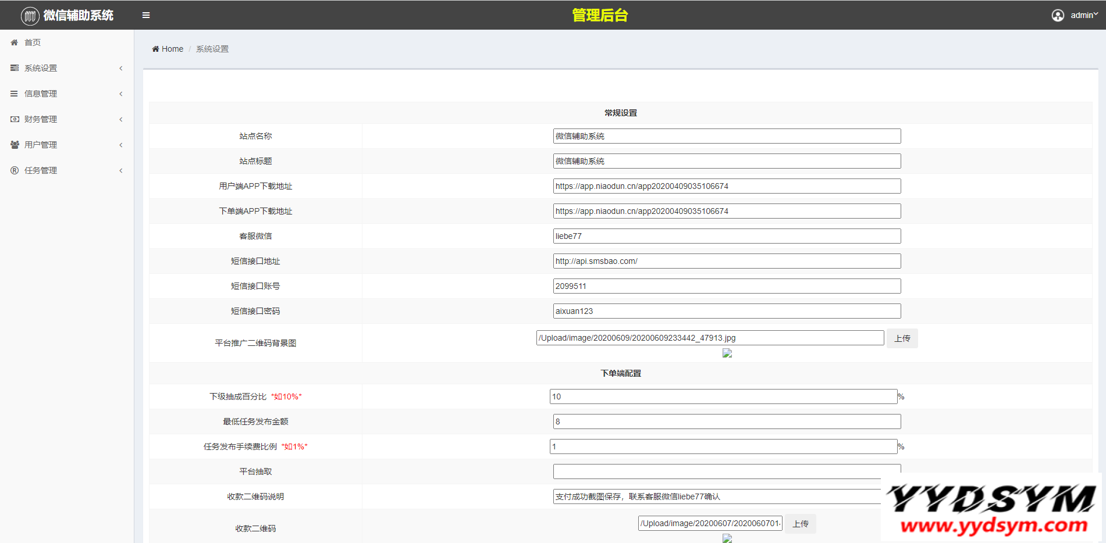Click the broken image thumbnail under 平台推广二维码背景图
1106x543 pixels.
click(x=727, y=353)
